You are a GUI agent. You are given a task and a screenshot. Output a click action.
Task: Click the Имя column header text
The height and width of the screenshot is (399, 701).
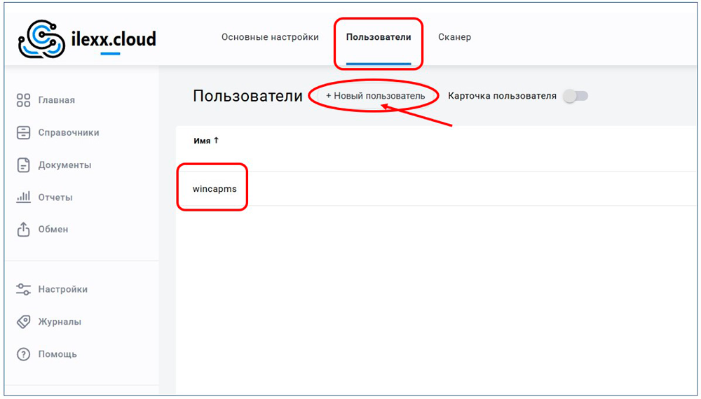click(202, 141)
